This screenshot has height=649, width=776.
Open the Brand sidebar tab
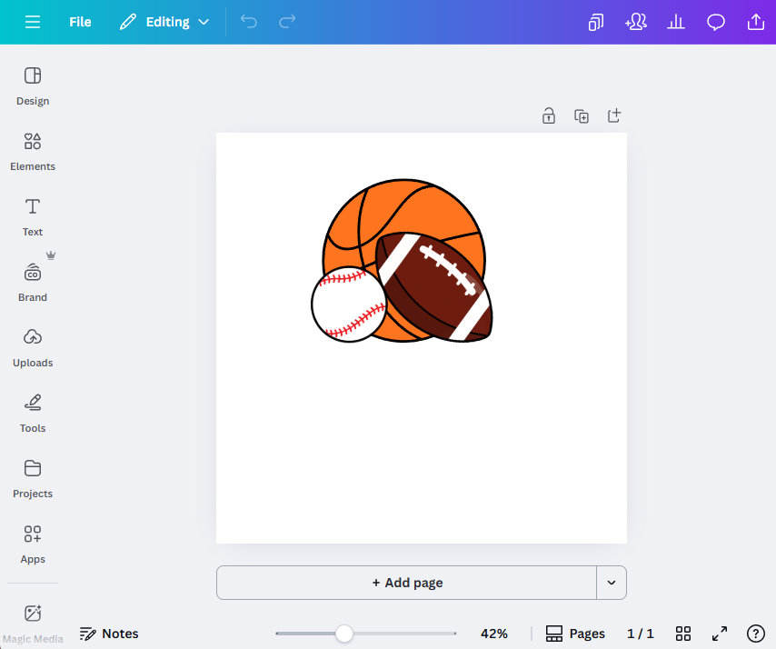click(33, 282)
